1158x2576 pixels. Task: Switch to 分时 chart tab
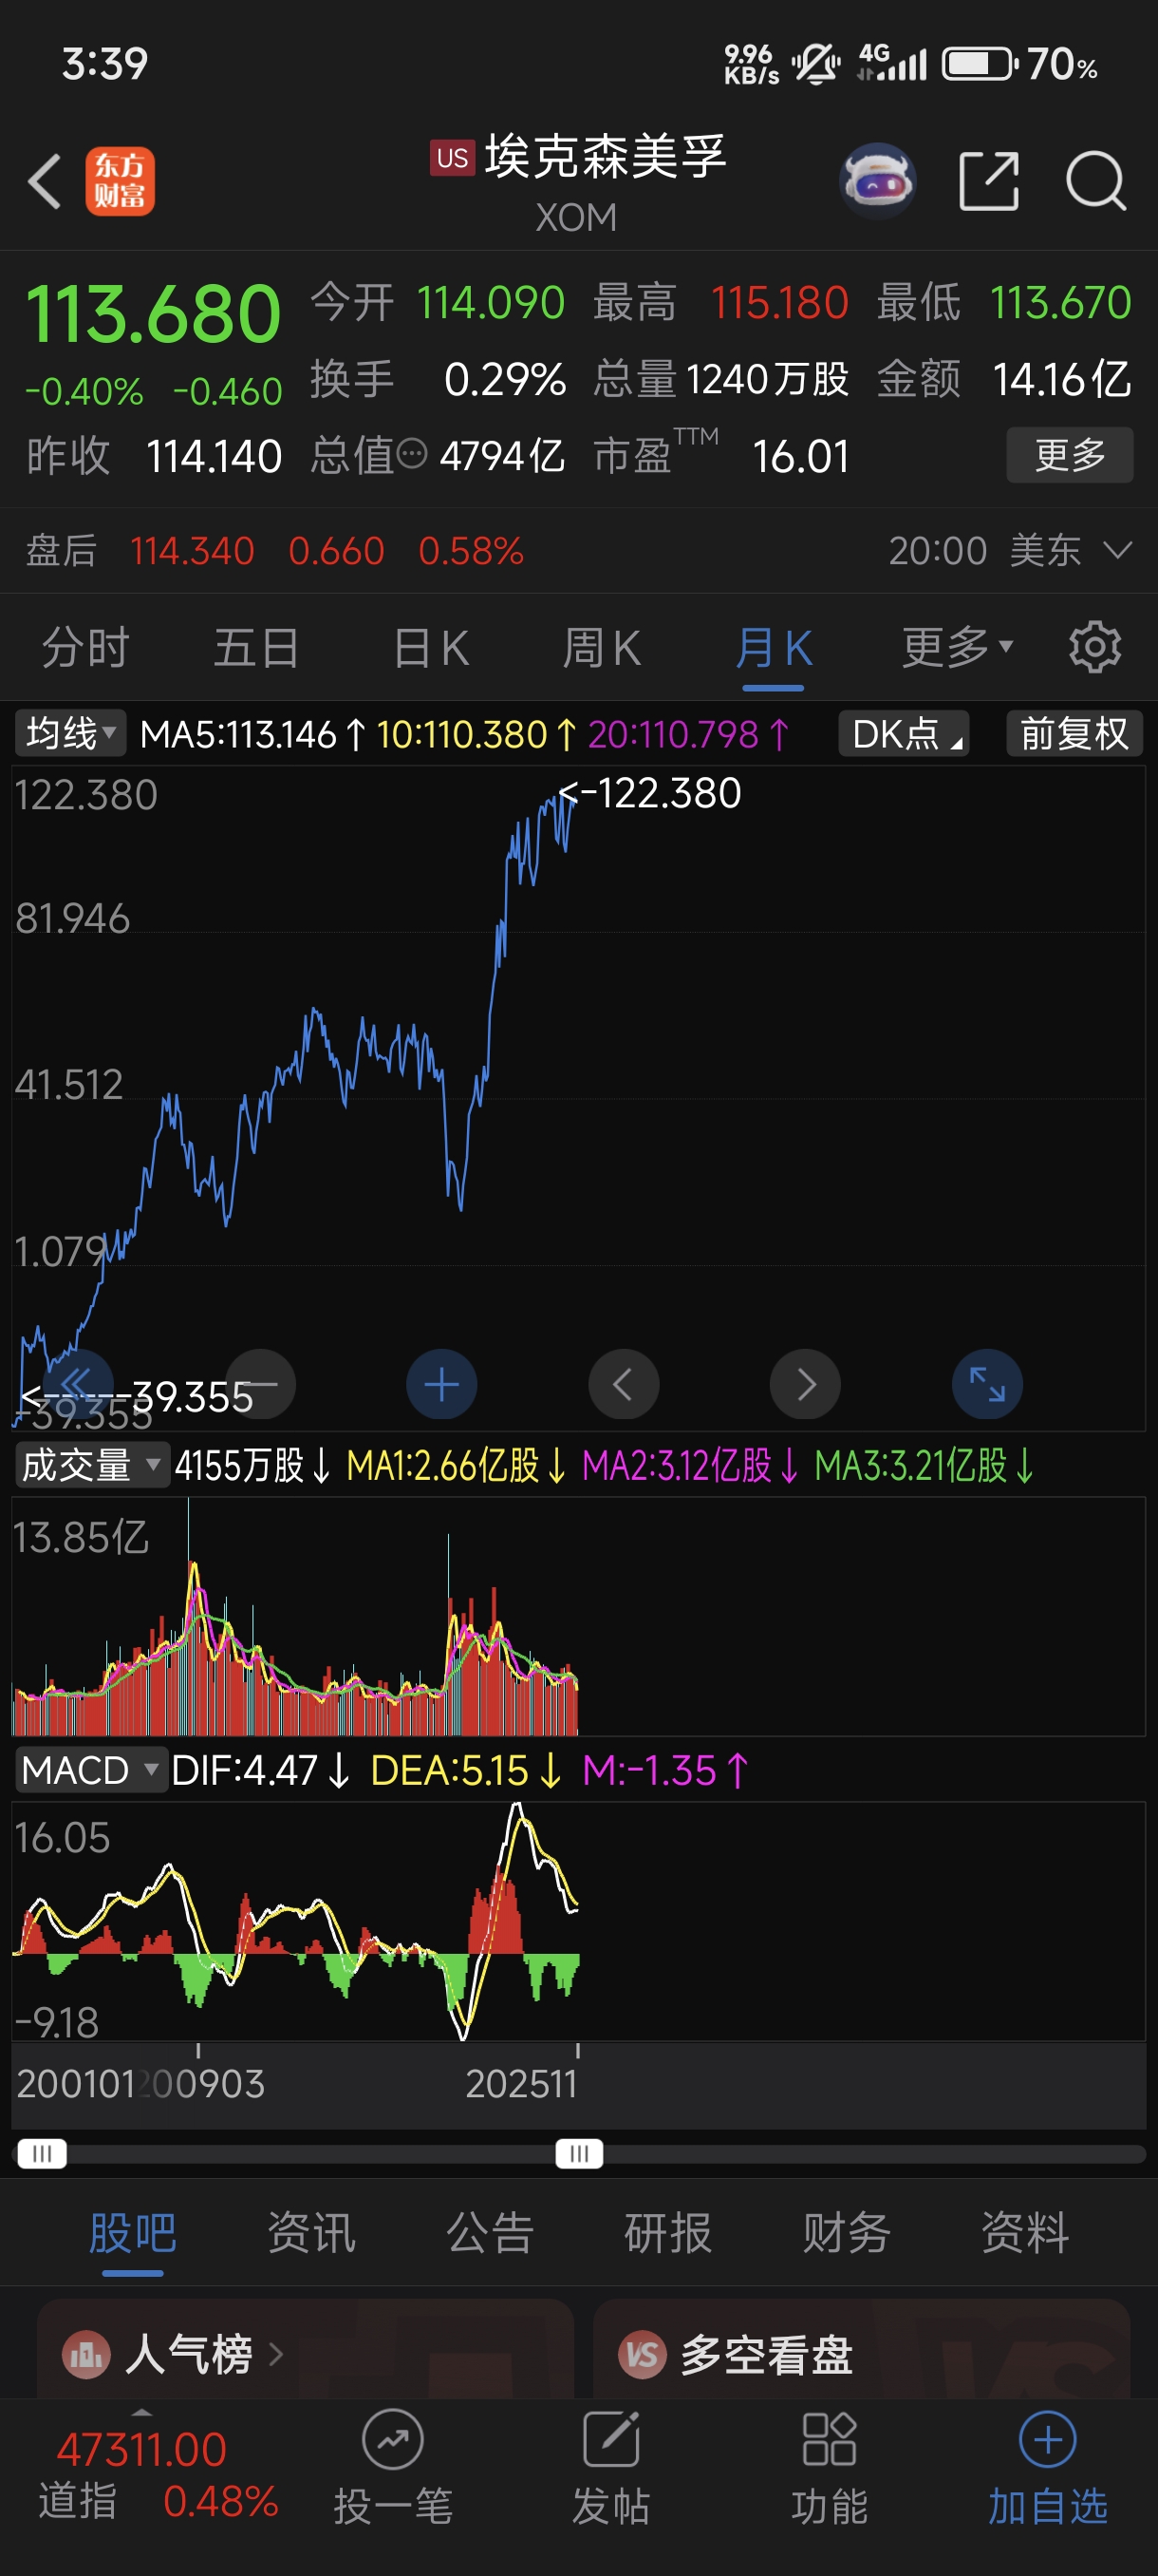pyautogui.click(x=86, y=647)
